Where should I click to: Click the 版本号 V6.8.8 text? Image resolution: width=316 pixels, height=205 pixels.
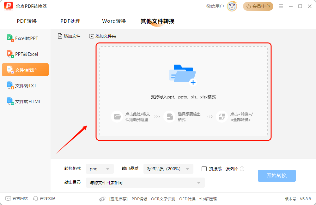pos(298,199)
